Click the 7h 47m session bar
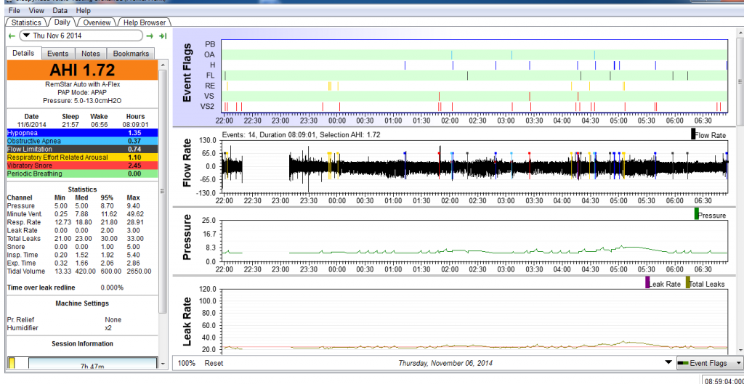The width and height of the screenshot is (744, 384). click(93, 363)
